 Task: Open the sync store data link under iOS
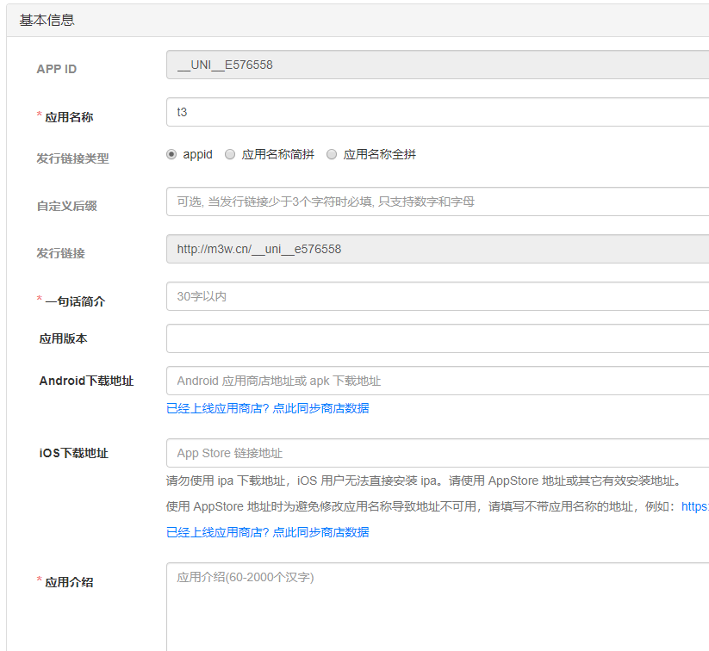(267, 532)
